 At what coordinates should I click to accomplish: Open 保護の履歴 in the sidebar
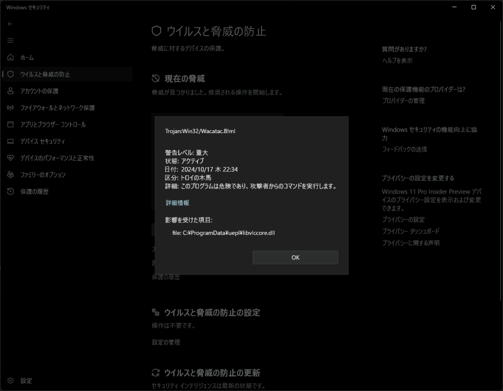click(34, 192)
